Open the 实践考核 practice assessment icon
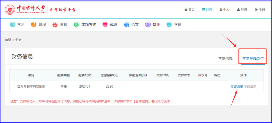This screenshot has width=272, height=123. click(77, 25)
